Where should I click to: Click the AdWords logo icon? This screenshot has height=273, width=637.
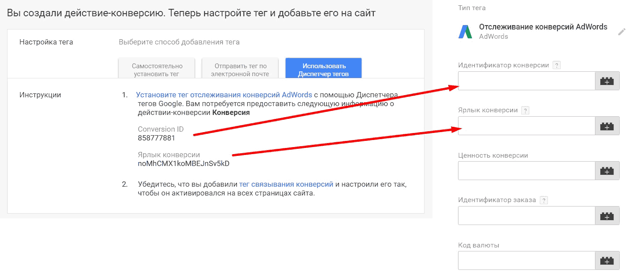465,32
